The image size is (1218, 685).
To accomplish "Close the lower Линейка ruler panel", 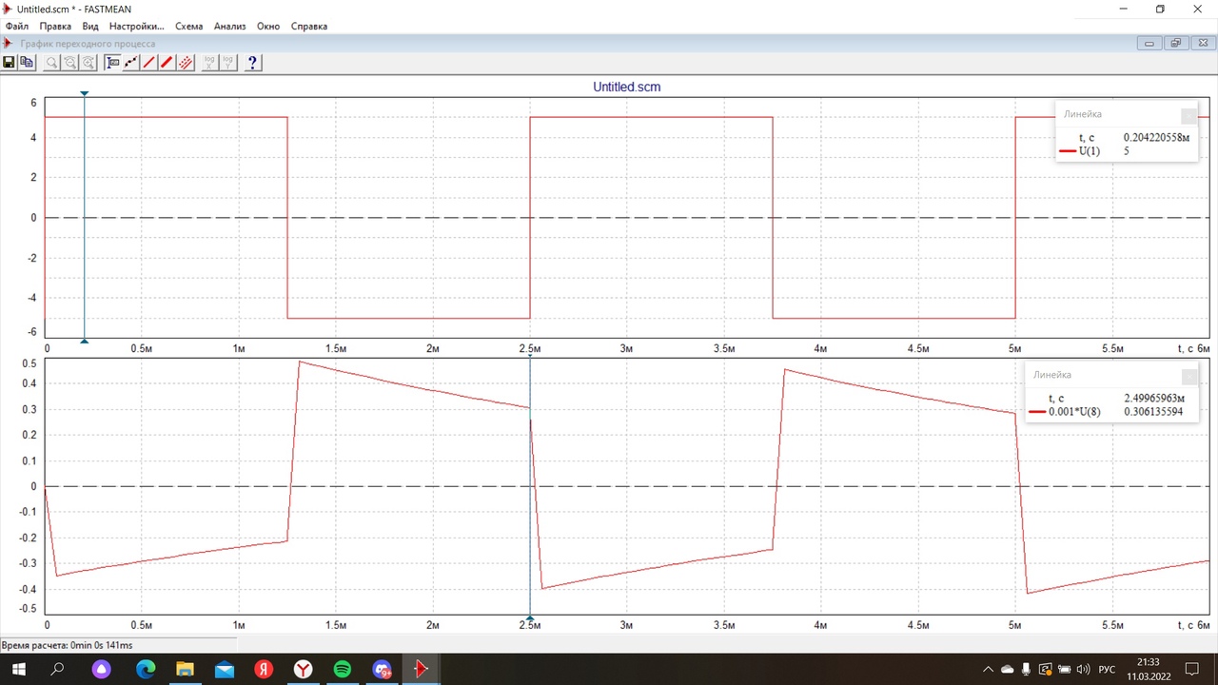I will (x=1189, y=376).
